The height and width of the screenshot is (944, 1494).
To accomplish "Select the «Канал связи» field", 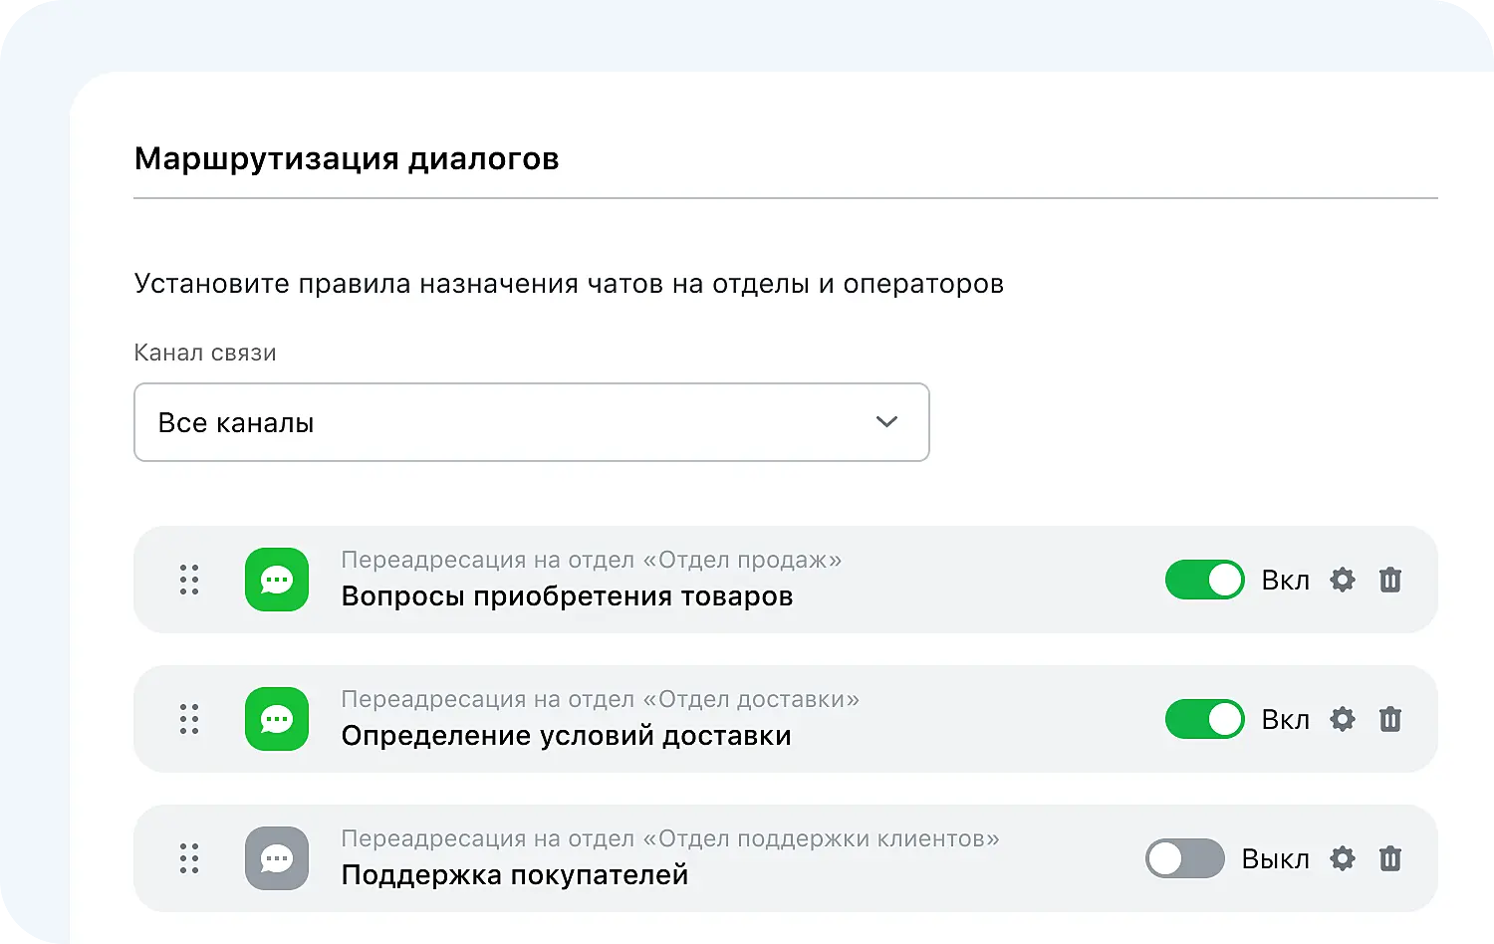I will pos(204,352).
